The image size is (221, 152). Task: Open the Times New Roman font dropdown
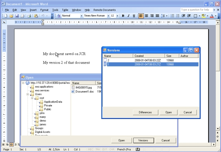108,16
